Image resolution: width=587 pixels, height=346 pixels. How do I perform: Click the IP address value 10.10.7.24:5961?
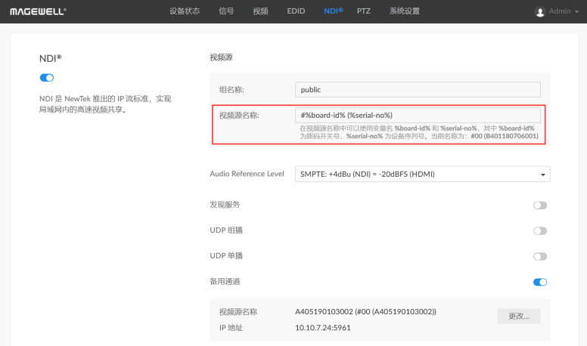[x=323, y=328]
